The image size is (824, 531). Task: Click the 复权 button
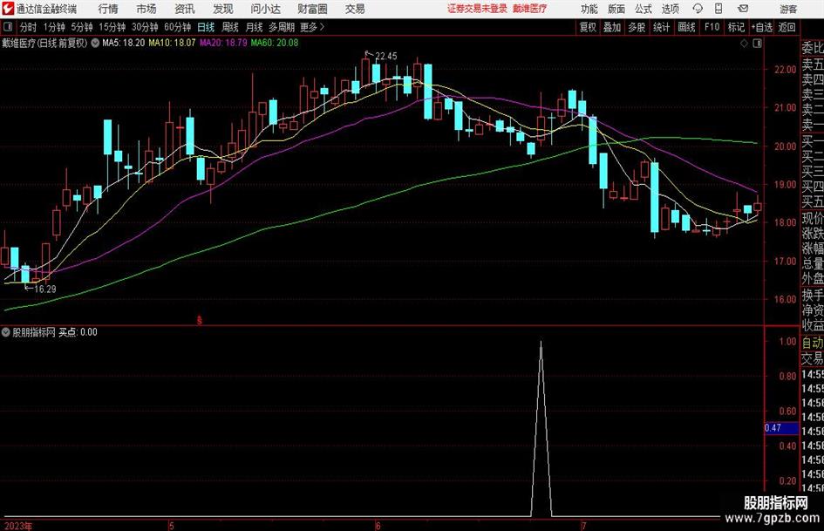click(588, 27)
